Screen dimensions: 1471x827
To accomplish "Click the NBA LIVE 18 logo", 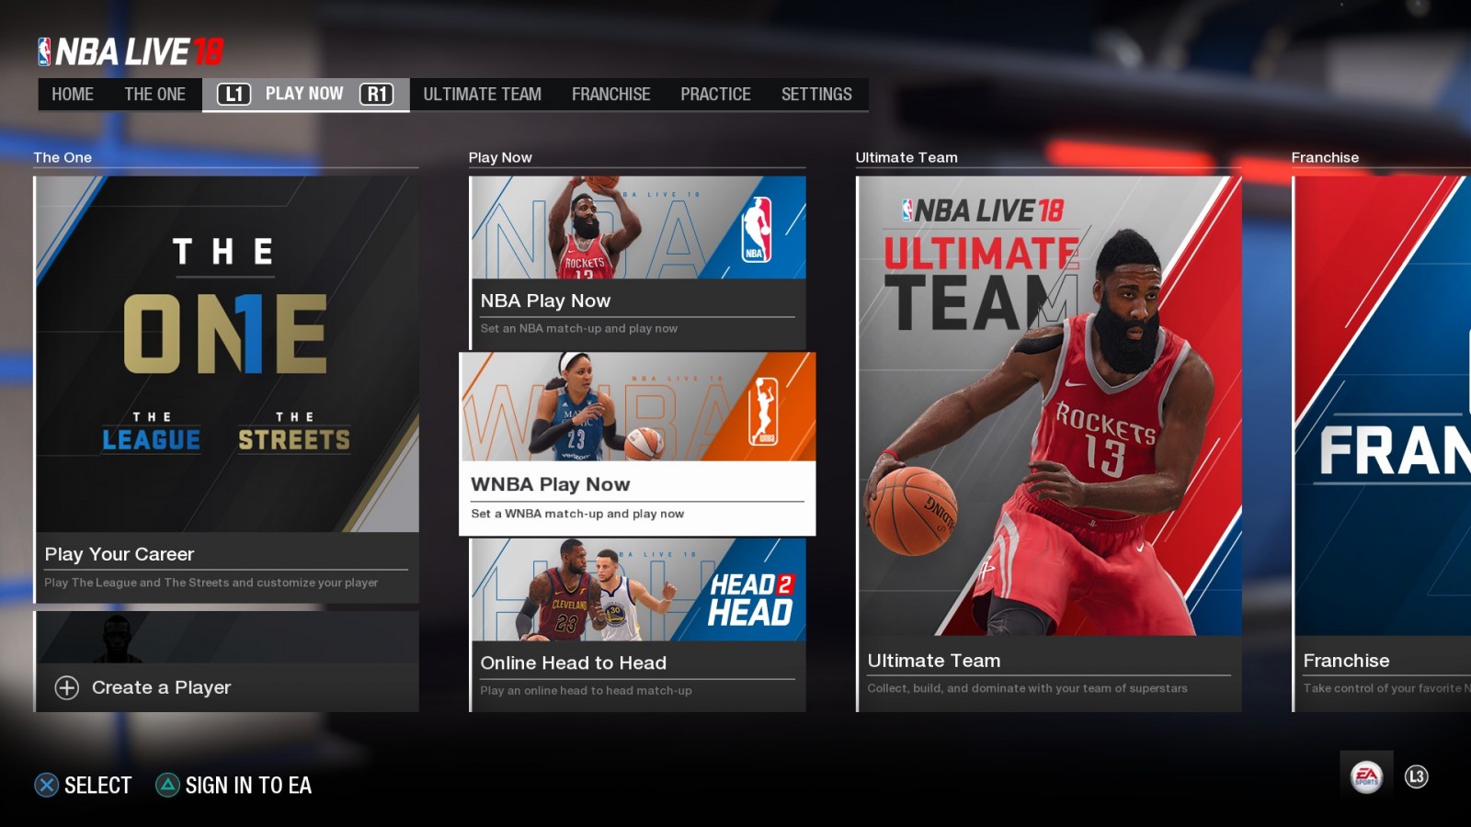I will [x=131, y=51].
